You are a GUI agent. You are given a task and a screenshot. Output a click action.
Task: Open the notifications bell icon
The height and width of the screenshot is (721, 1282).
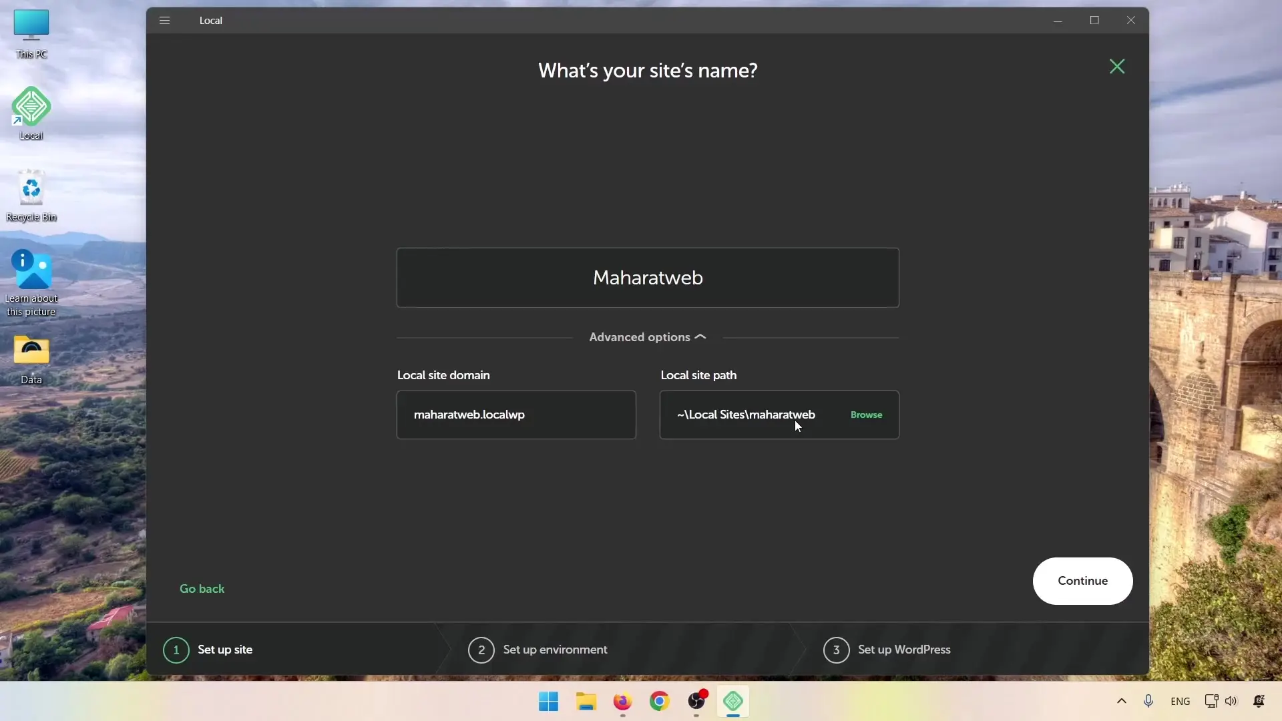[x=1259, y=701]
